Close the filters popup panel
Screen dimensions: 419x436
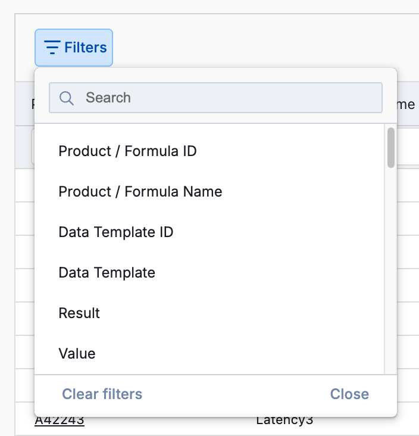349,394
